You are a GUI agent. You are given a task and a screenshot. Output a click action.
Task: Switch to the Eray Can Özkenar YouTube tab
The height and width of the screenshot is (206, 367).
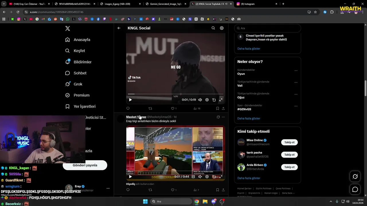pyautogui.click(x=30, y=4)
